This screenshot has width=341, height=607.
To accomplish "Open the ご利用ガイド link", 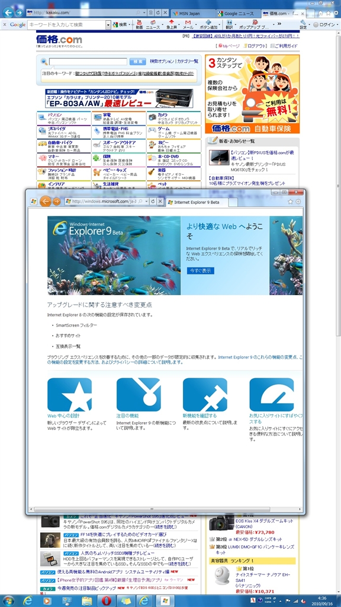I will [x=284, y=46].
